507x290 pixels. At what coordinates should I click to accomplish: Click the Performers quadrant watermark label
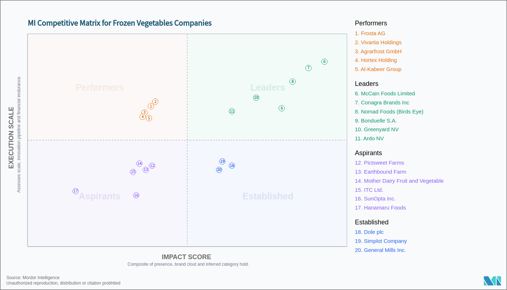point(100,87)
